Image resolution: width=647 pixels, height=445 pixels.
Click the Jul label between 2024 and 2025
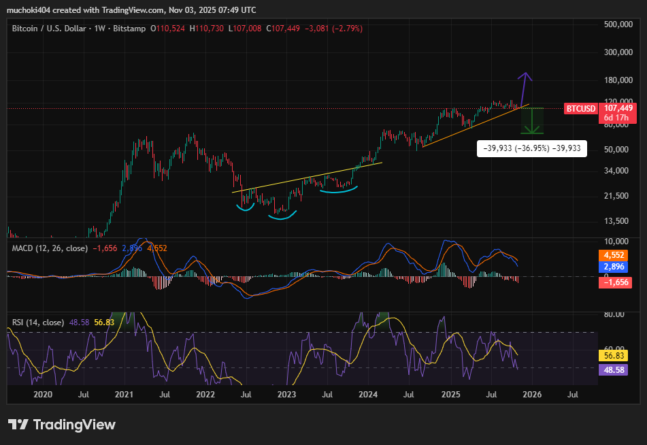(x=408, y=395)
